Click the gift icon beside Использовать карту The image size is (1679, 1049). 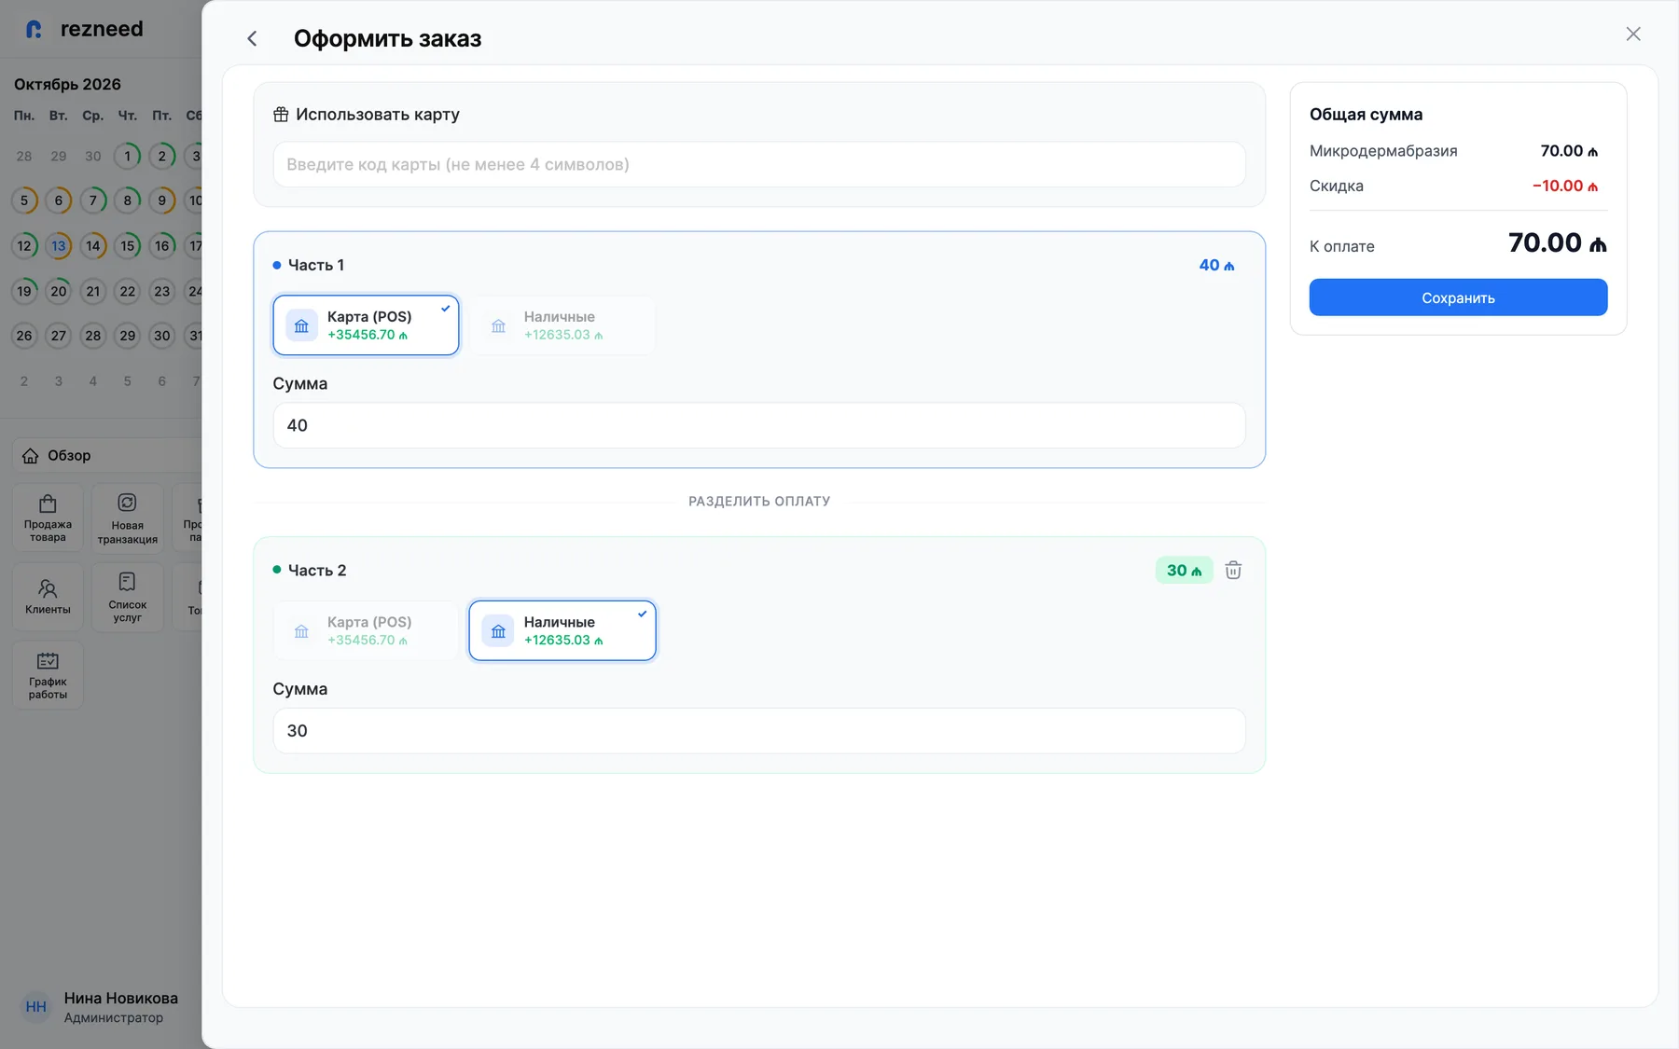tap(281, 115)
